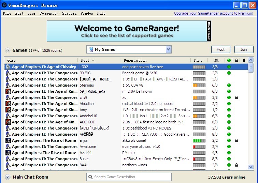Open the Community menu
Image resolution: width=258 pixels, height=183 pixels.
point(49,14)
